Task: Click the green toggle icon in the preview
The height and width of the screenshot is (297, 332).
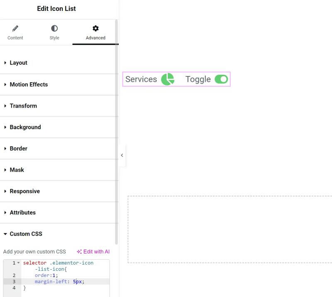Action: [221, 79]
